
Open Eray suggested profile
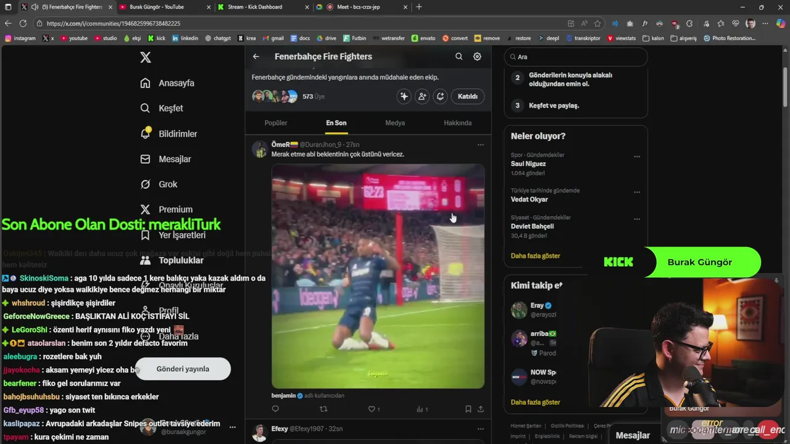point(536,305)
